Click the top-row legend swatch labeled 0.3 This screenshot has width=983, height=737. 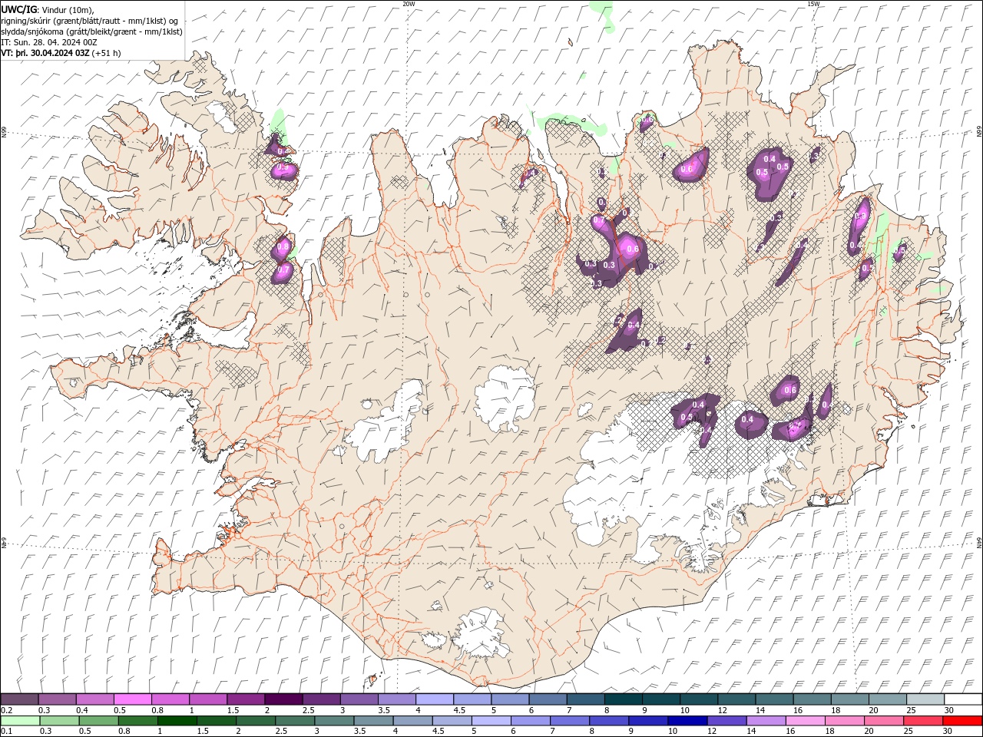58,699
